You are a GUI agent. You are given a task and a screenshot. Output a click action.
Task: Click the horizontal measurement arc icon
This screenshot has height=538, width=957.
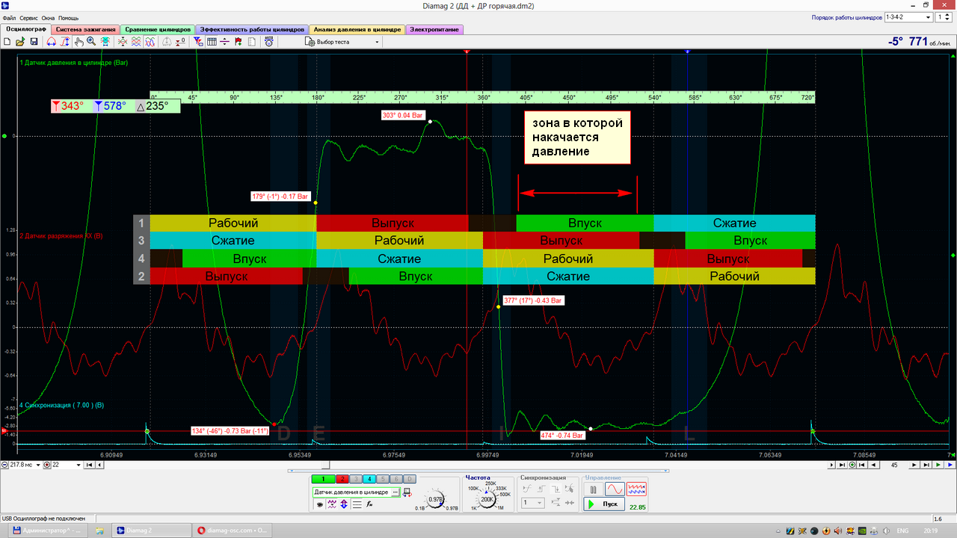tap(52, 42)
